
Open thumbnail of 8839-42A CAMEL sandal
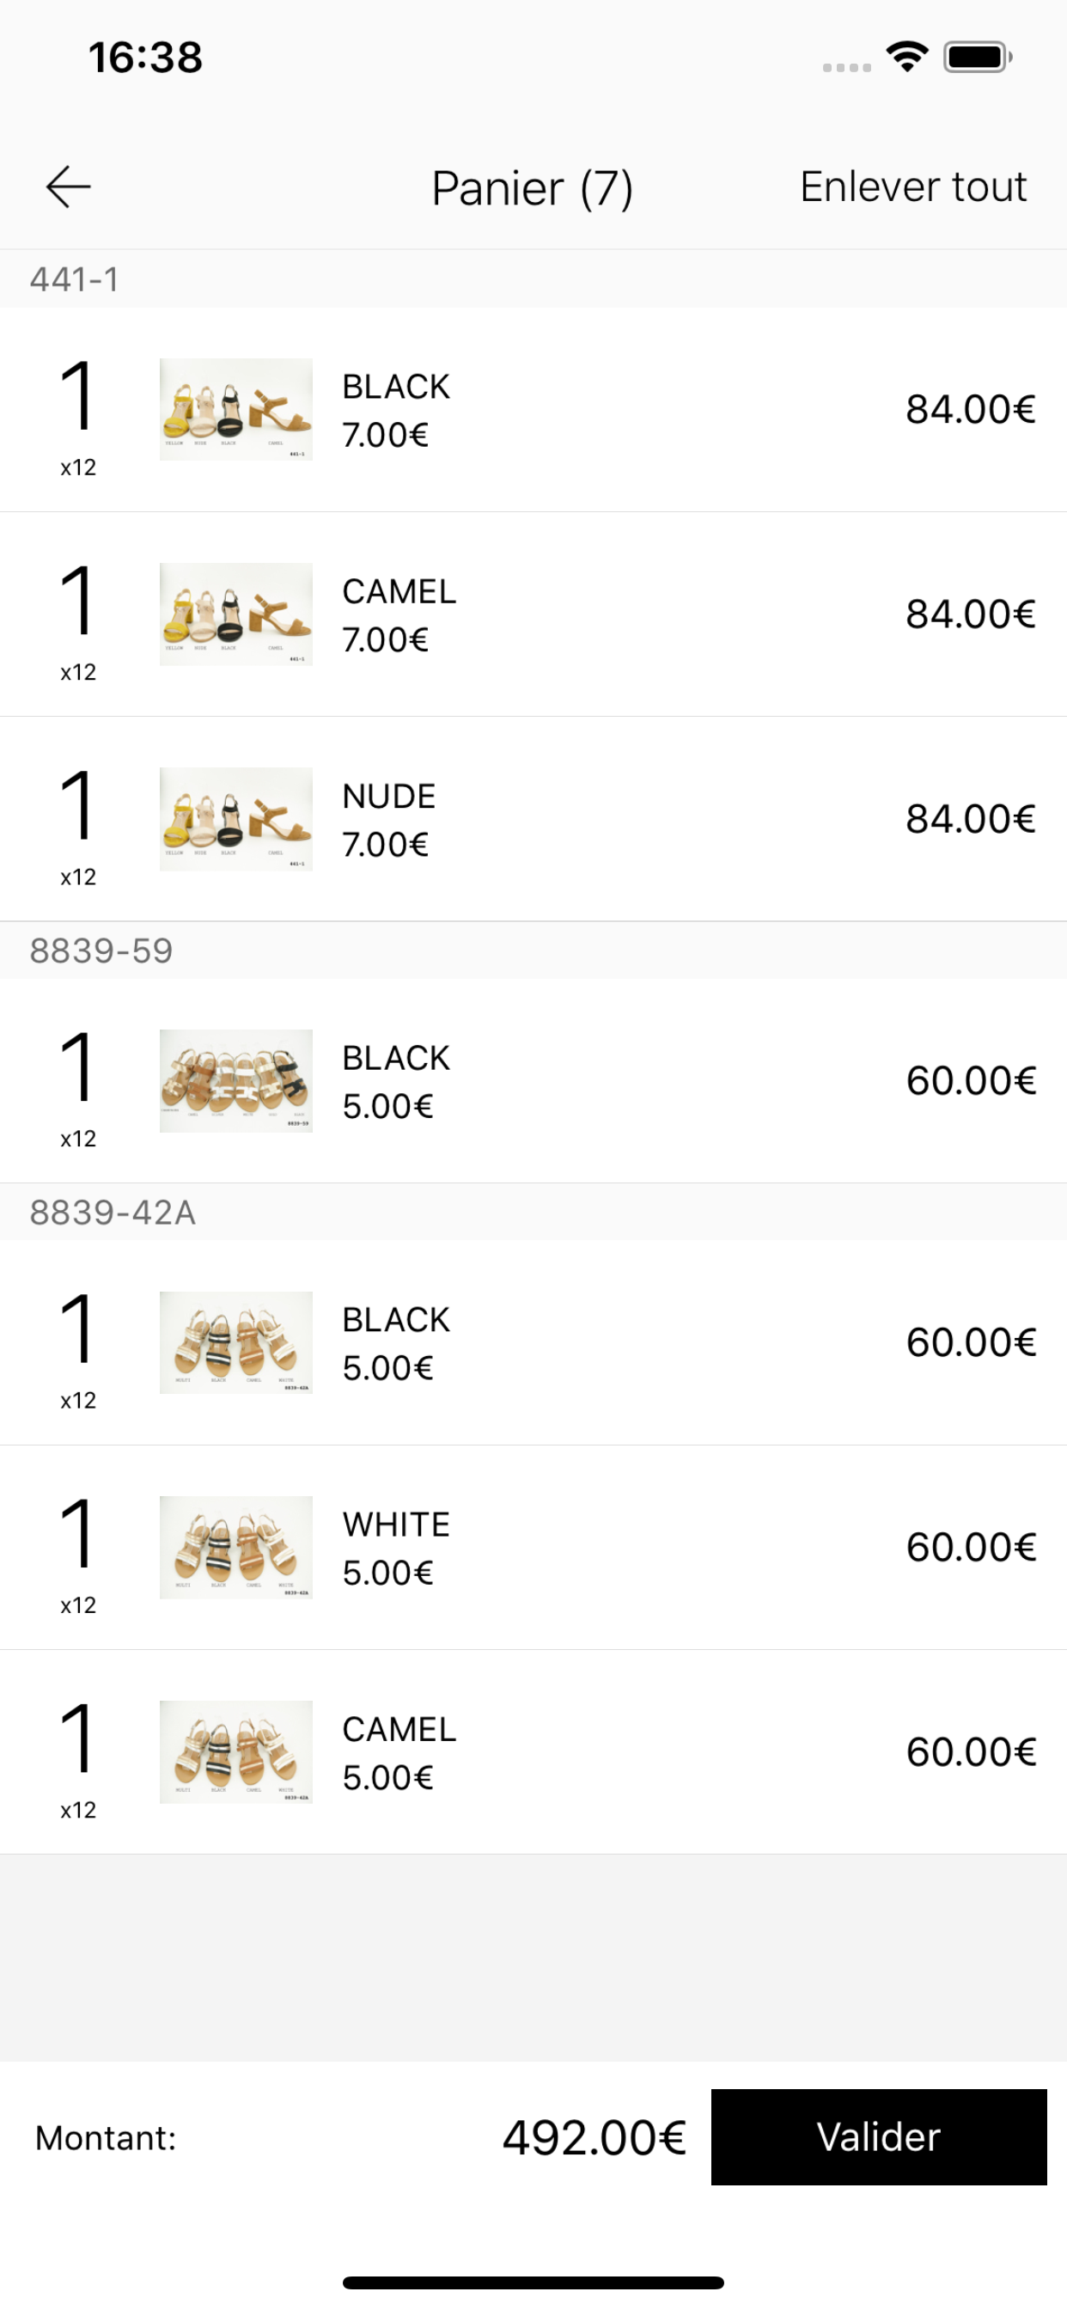[235, 1751]
